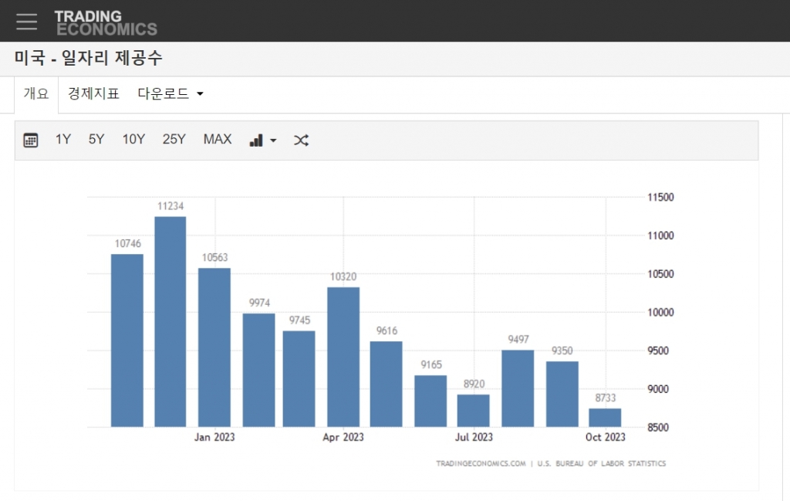Image resolution: width=790 pixels, height=501 pixels.
Task: Click the April 2023 bar labeled 10320
Action: [x=343, y=357]
